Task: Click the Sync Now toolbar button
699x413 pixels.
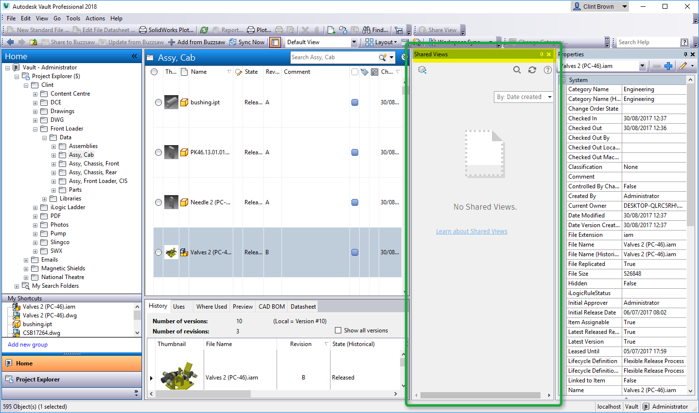Action: pos(247,42)
